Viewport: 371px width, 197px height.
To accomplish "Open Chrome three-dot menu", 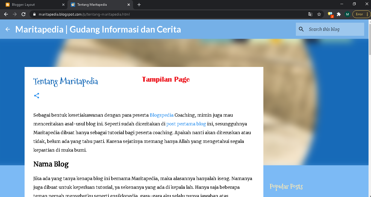I will (367, 14).
